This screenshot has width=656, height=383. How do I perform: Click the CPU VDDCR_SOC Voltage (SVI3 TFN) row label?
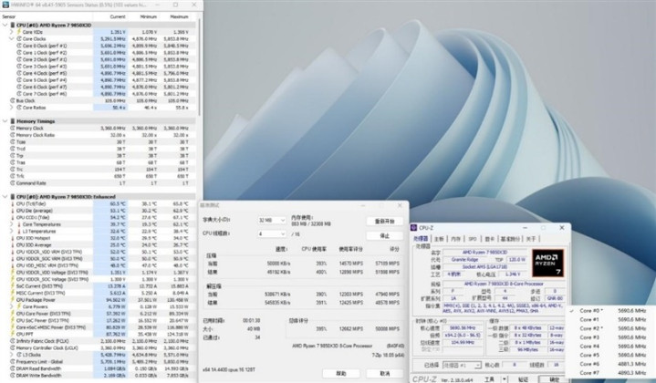[52, 279]
